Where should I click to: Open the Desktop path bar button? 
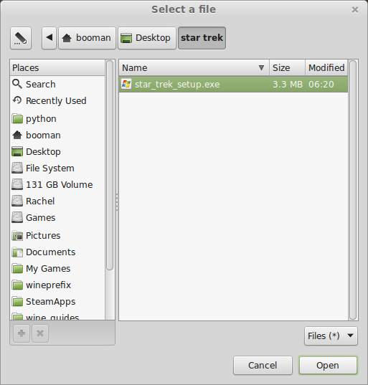click(147, 38)
